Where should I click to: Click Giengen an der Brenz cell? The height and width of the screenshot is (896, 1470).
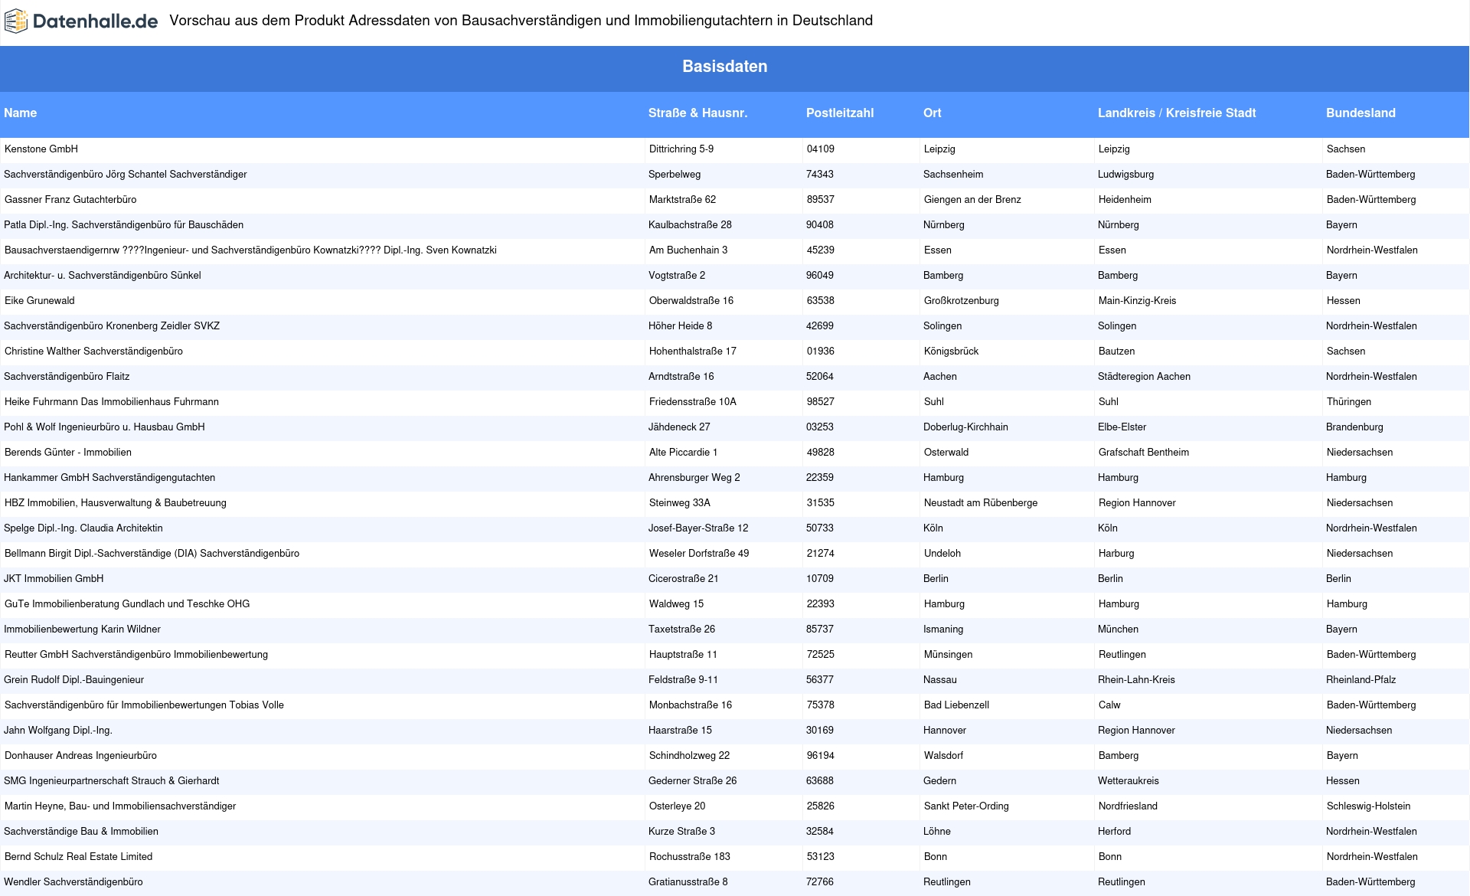[x=972, y=199]
